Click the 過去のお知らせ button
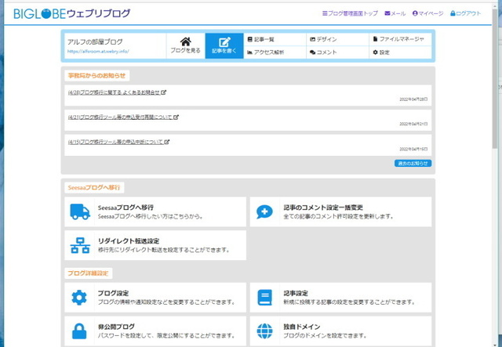 coord(413,164)
